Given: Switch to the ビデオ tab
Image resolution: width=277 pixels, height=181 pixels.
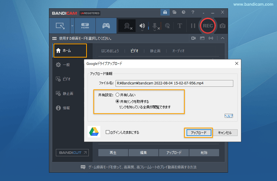Looking at the screenshot, I should pos(134,51).
